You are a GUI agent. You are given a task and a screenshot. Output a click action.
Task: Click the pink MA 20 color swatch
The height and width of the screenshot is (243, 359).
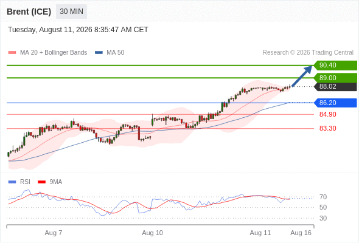[x=12, y=53]
